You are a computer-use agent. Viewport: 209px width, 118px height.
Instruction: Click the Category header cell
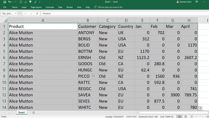[x=108, y=26]
